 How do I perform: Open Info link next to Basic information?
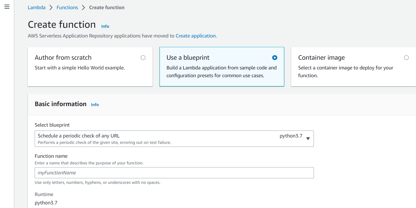coord(95,105)
